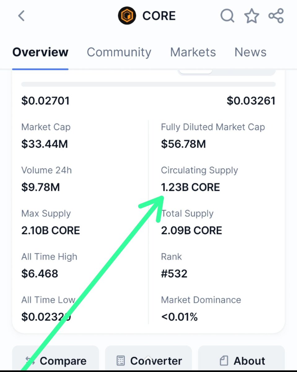The image size is (297, 372).
Task: Switch to the Community tab
Action: pos(119,52)
